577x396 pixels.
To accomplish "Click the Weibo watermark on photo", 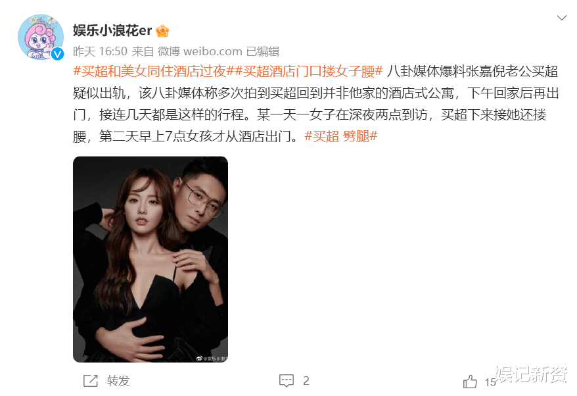I will pos(212,359).
